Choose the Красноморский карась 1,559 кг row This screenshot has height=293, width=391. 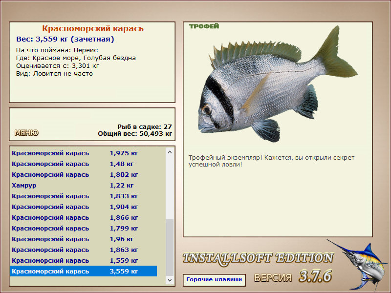point(84,260)
